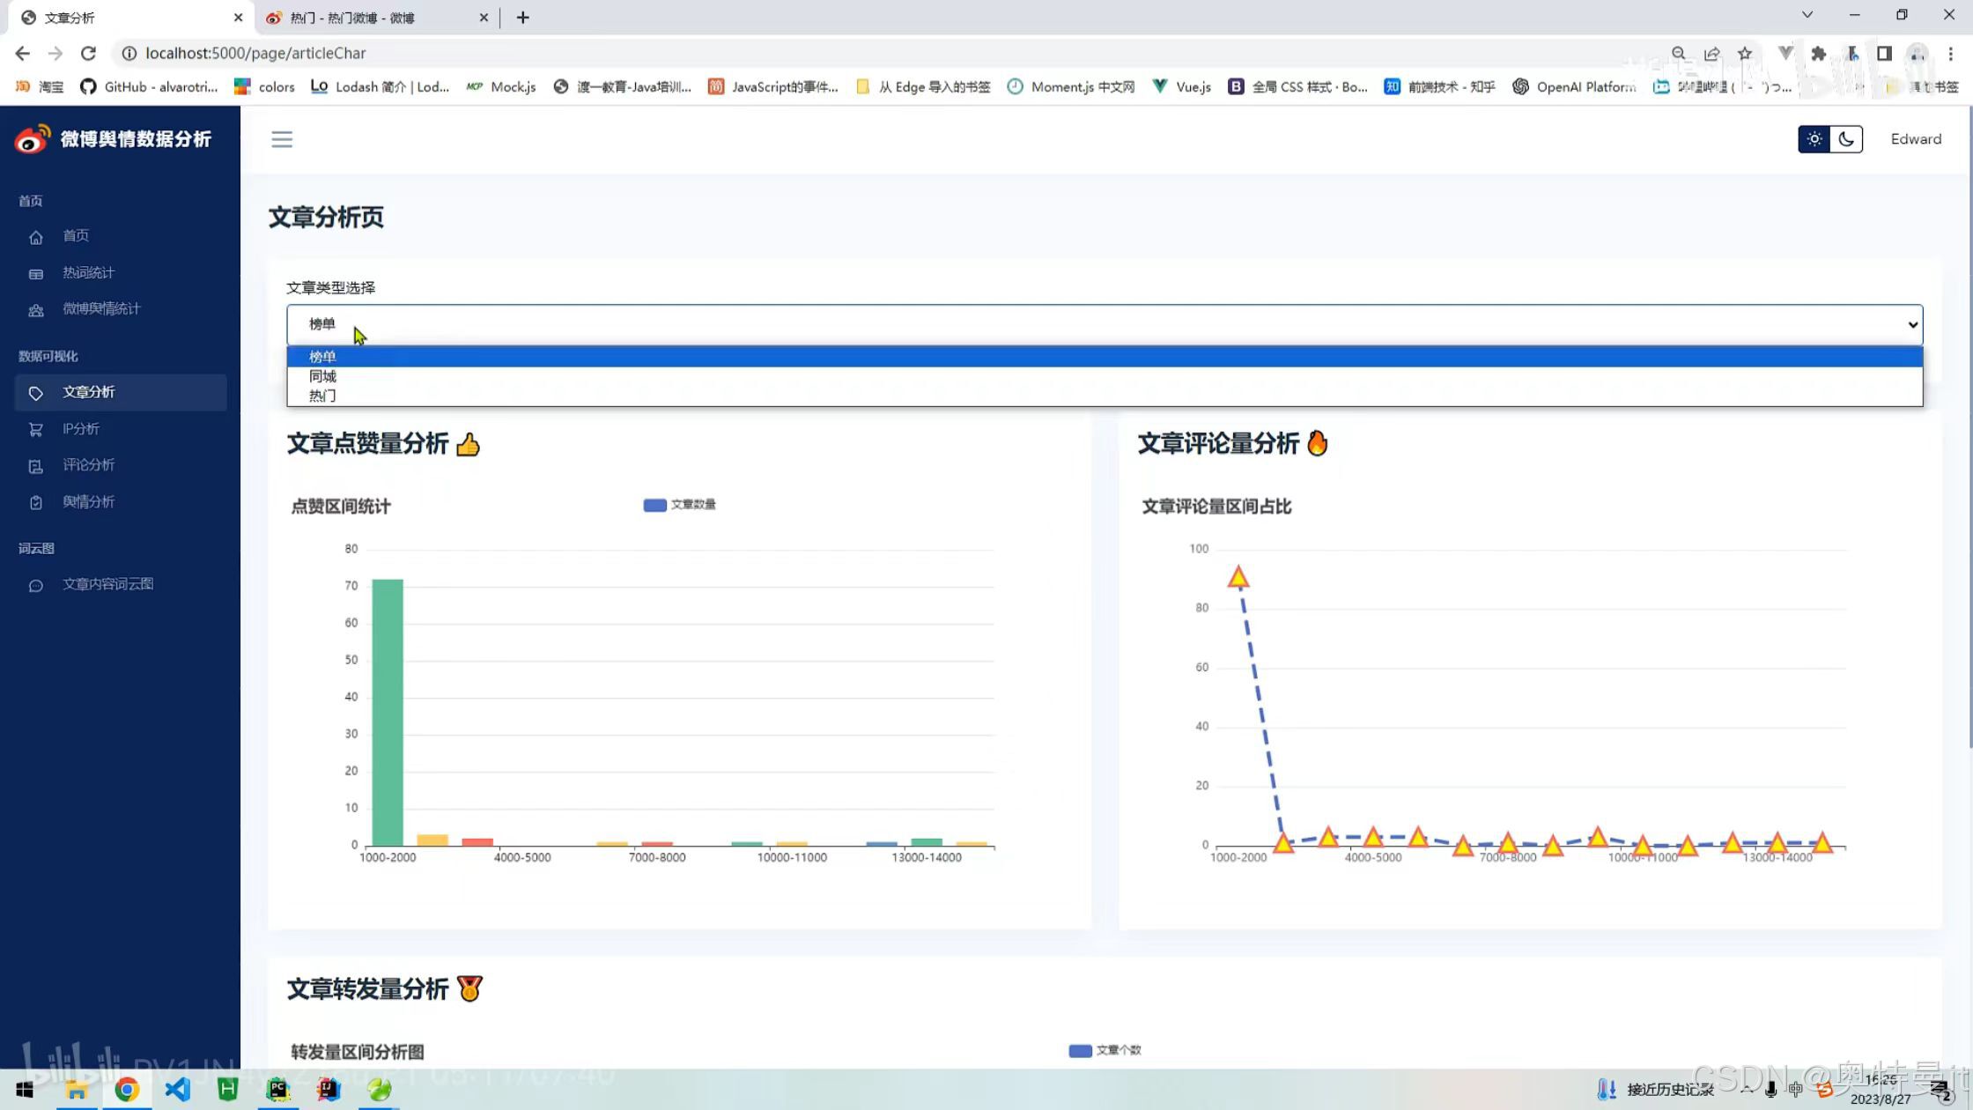Toggle 文章数量 legend in bar chart
The image size is (1973, 1110).
point(680,505)
